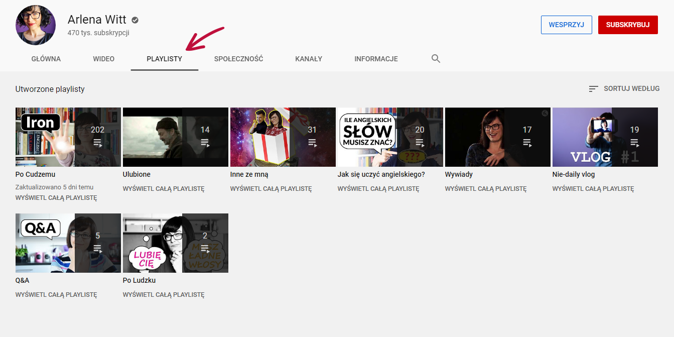
Task: Click playlist icon on Ulubione thumbnail
Action: coord(205,143)
